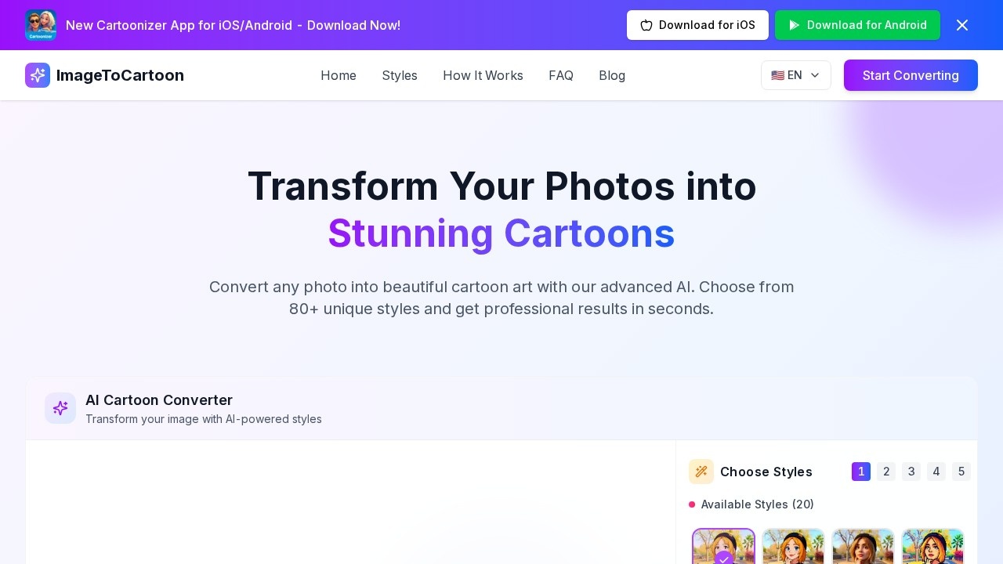Go to How It Works section
Viewport: 1003px width, 564px height.
point(483,75)
